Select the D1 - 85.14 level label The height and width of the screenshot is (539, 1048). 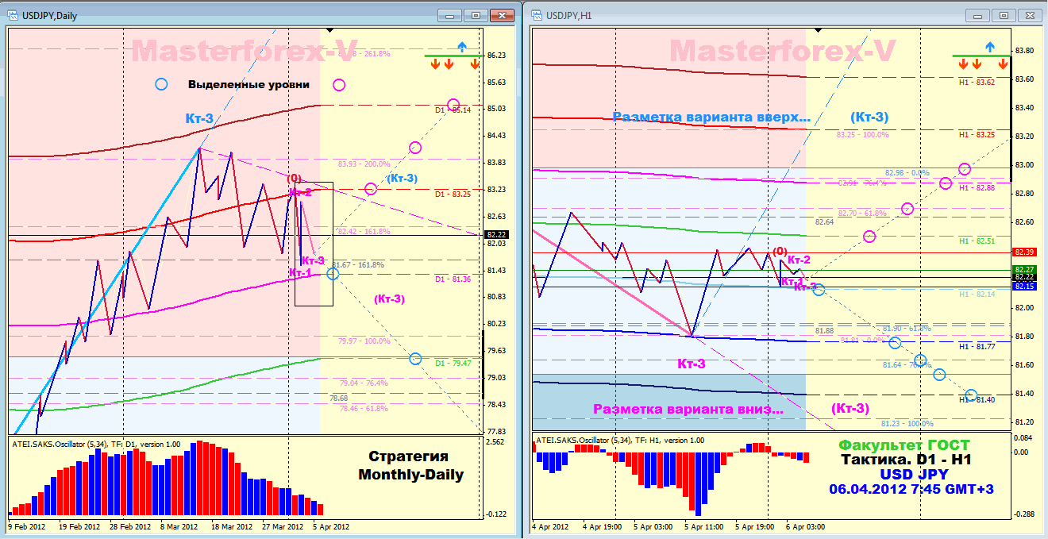coord(453,110)
